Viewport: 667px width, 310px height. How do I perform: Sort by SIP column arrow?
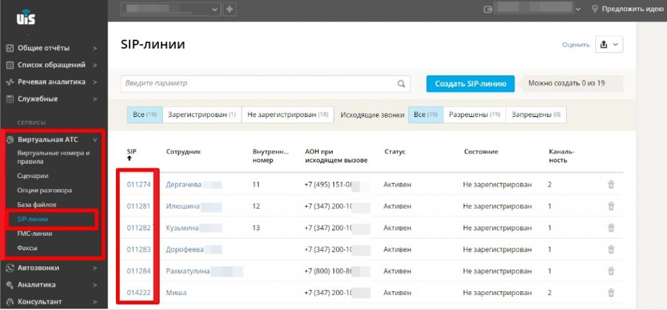[x=129, y=160]
